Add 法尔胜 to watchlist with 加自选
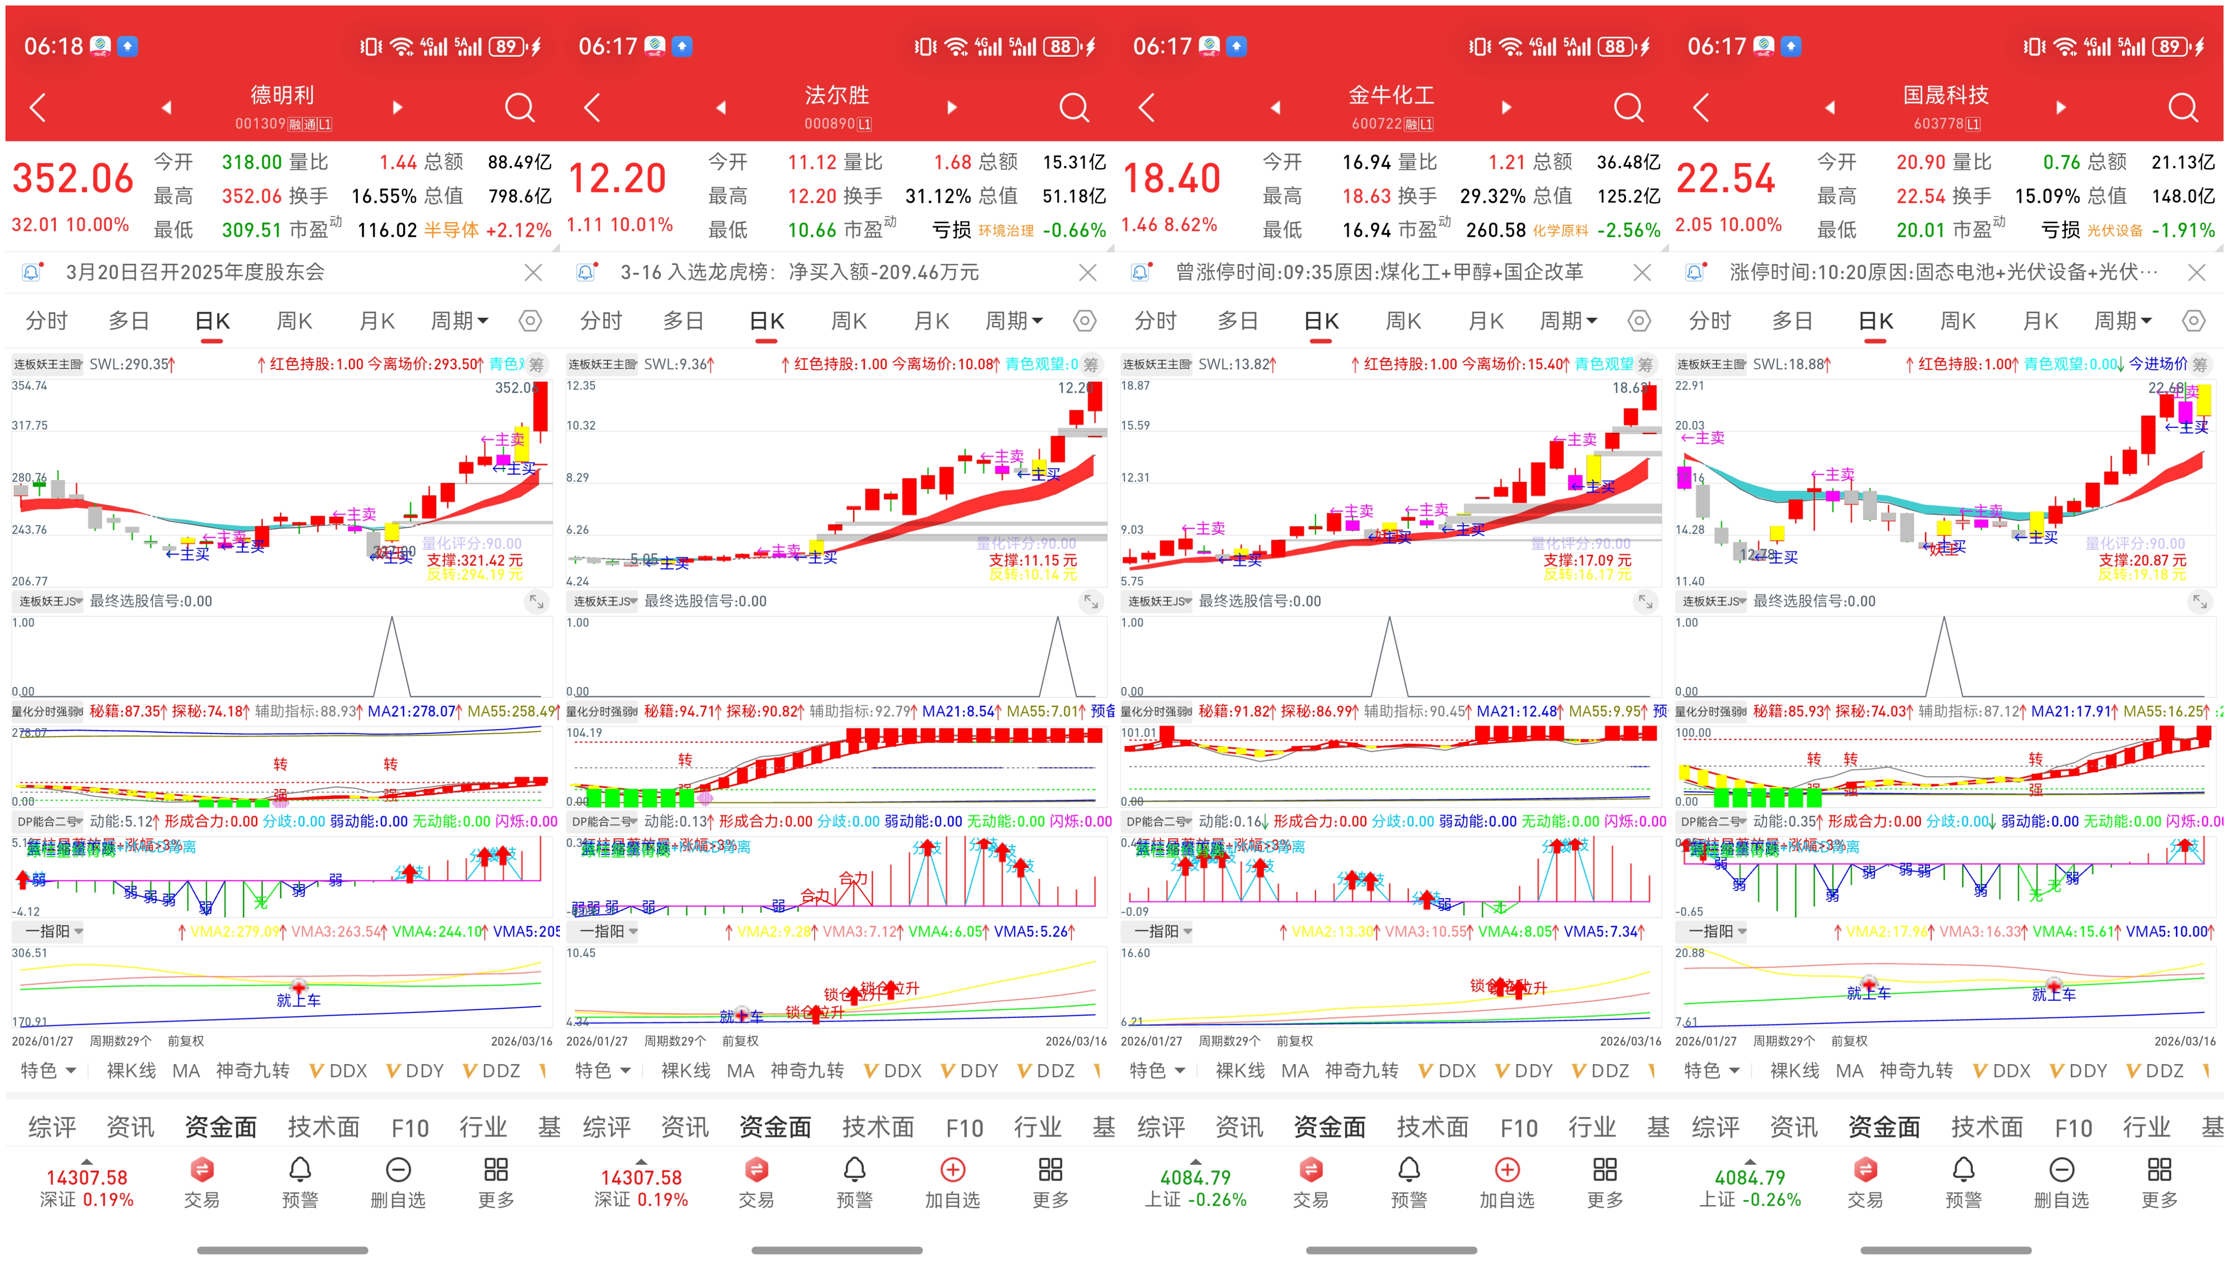The image size is (2229, 1269). [x=952, y=1182]
